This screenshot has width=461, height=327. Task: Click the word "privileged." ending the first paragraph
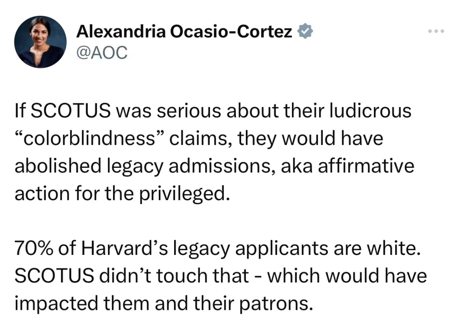click(184, 194)
